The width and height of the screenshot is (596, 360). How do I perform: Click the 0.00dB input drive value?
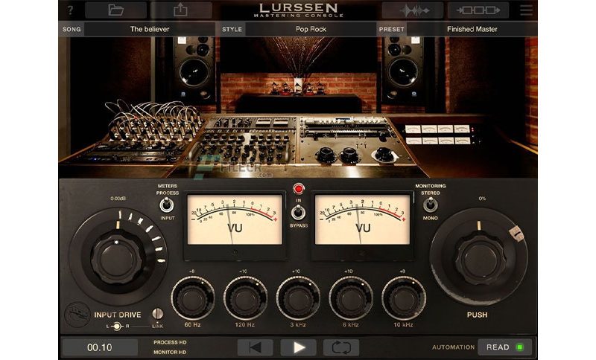pos(118,199)
